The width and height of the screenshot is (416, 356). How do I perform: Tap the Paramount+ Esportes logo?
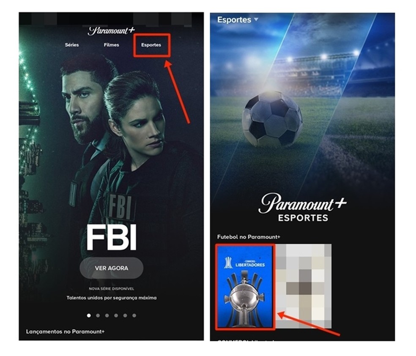[x=303, y=208]
